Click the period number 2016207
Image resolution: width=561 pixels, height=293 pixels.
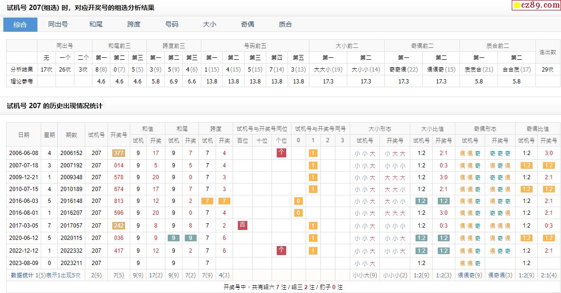point(71,213)
